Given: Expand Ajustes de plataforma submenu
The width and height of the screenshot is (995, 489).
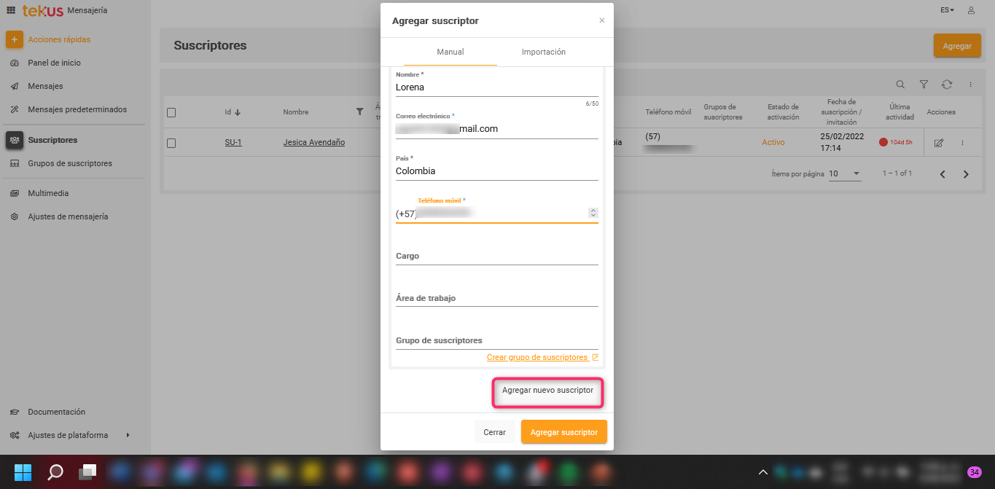Looking at the screenshot, I should [128, 435].
